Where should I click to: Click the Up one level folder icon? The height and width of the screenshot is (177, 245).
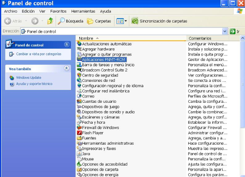click(x=50, y=21)
